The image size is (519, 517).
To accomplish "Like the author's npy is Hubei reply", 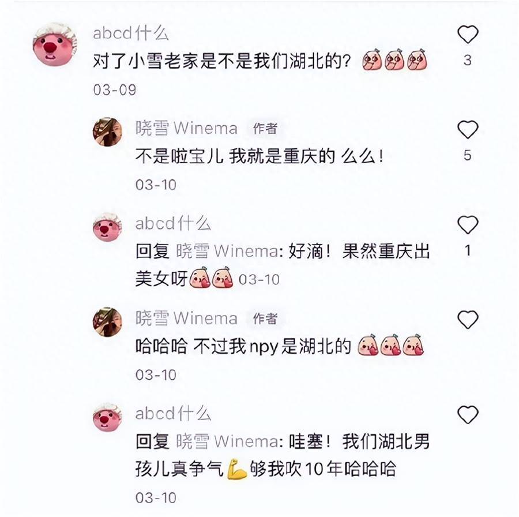I will 468,319.
